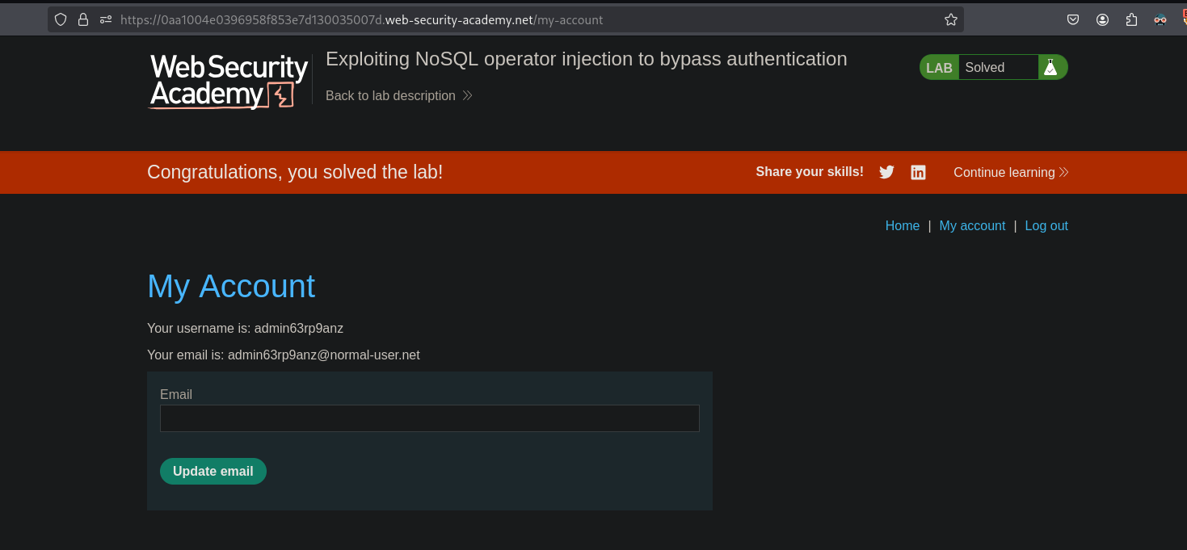This screenshot has width=1187, height=550.
Task: Click the Web Security Academy logo
Action: tap(229, 81)
